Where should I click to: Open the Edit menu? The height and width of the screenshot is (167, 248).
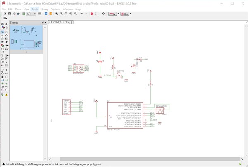(10, 10)
